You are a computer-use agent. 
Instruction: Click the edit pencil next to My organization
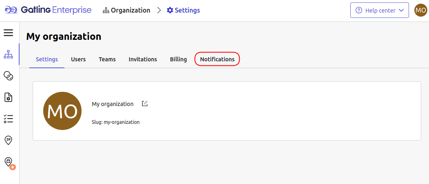click(145, 104)
